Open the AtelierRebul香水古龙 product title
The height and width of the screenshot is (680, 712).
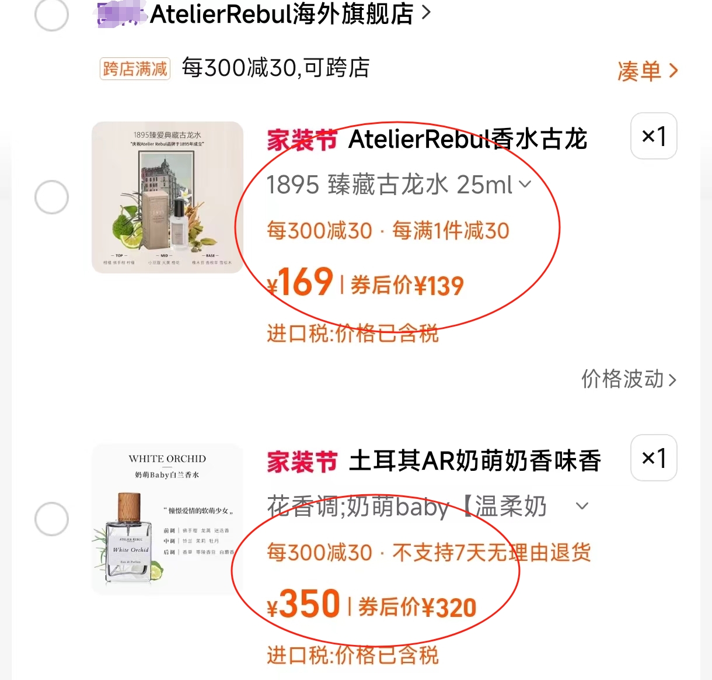[467, 140]
